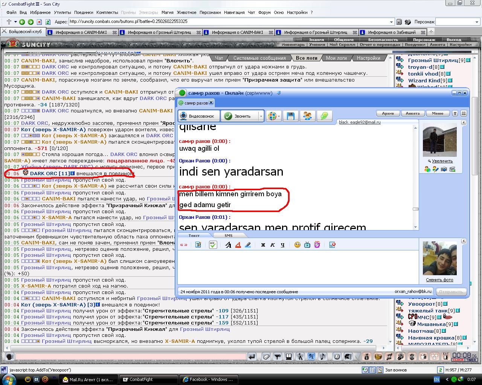The height and width of the screenshot is (385, 482).
Task: Click the pink alarm clock icon
Action: (x=317, y=245)
